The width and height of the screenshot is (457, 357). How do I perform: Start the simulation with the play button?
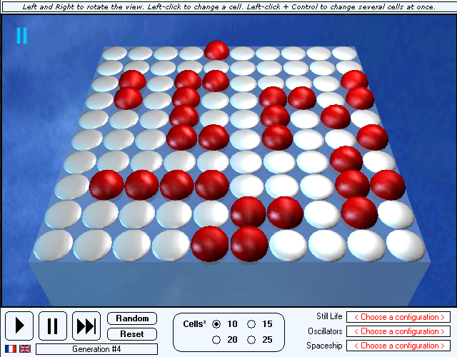(19, 326)
